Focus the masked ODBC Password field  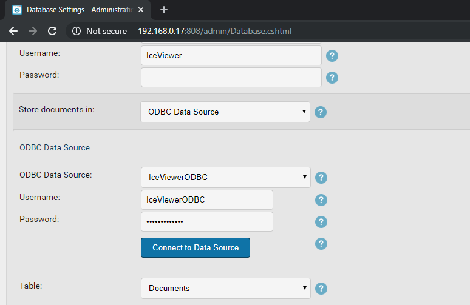207,221
